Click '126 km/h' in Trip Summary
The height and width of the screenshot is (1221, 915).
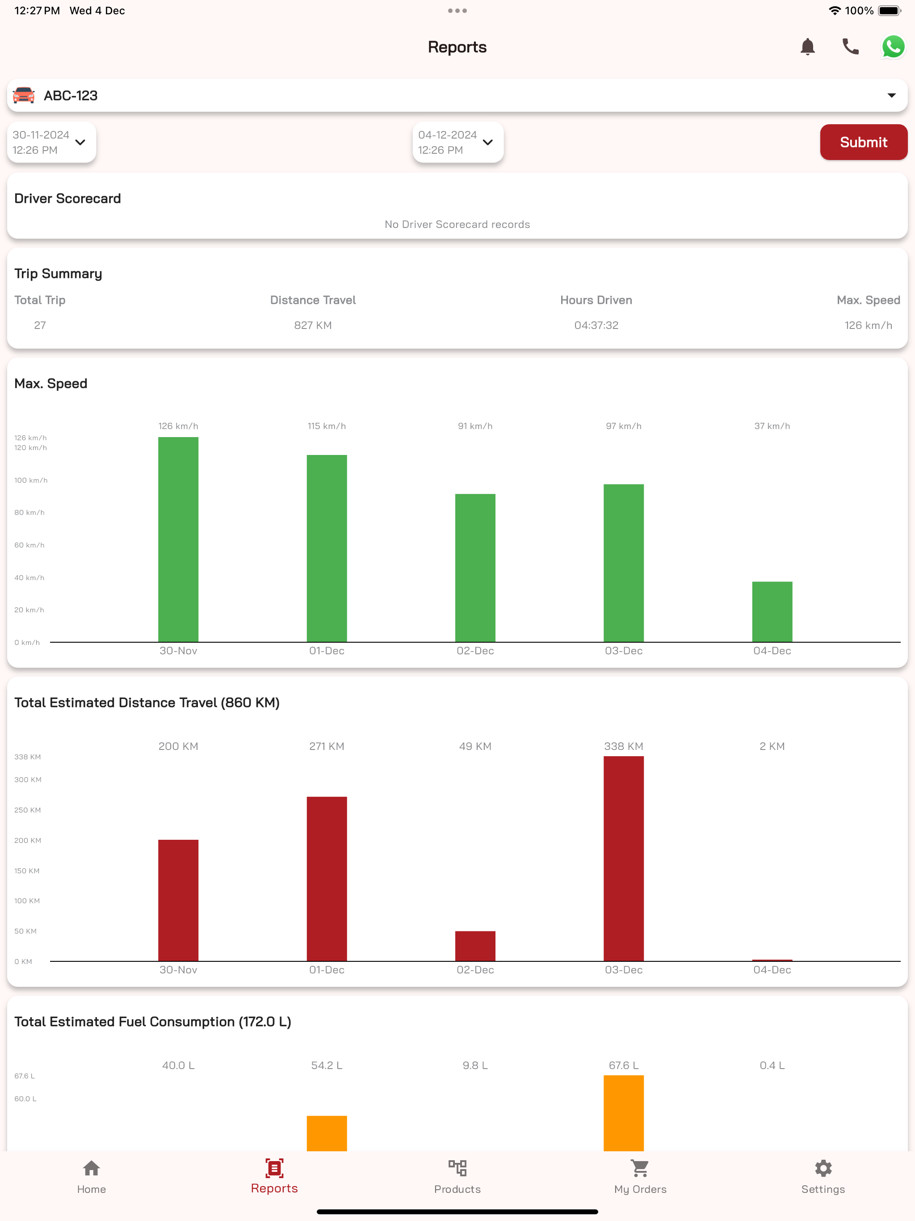868,325
